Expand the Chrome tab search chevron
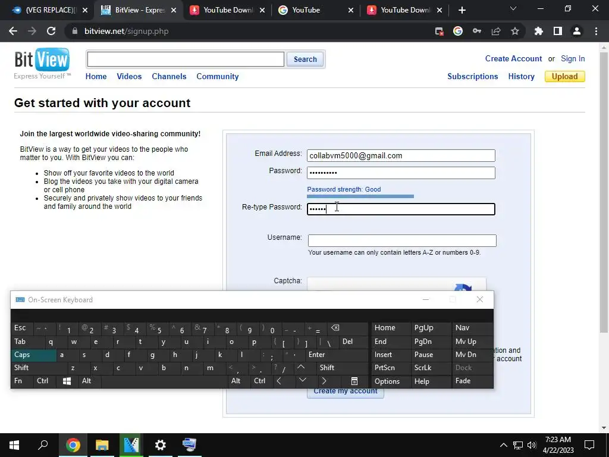The height and width of the screenshot is (457, 609). [513, 8]
